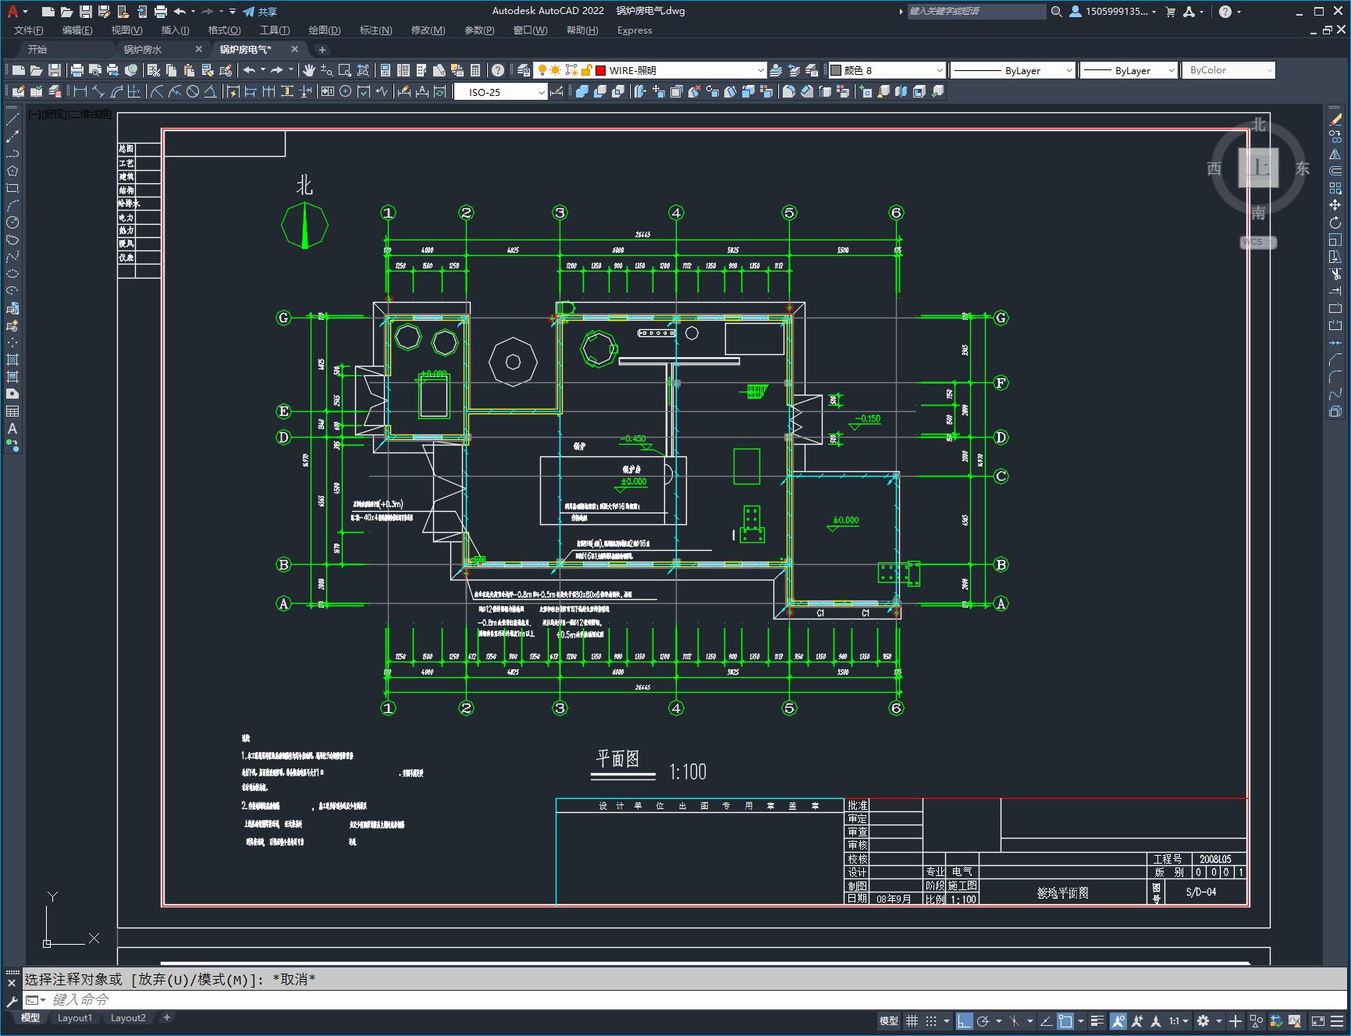Click the new drawing tab plus button
Viewport: 1351px width, 1036px height.
(322, 49)
